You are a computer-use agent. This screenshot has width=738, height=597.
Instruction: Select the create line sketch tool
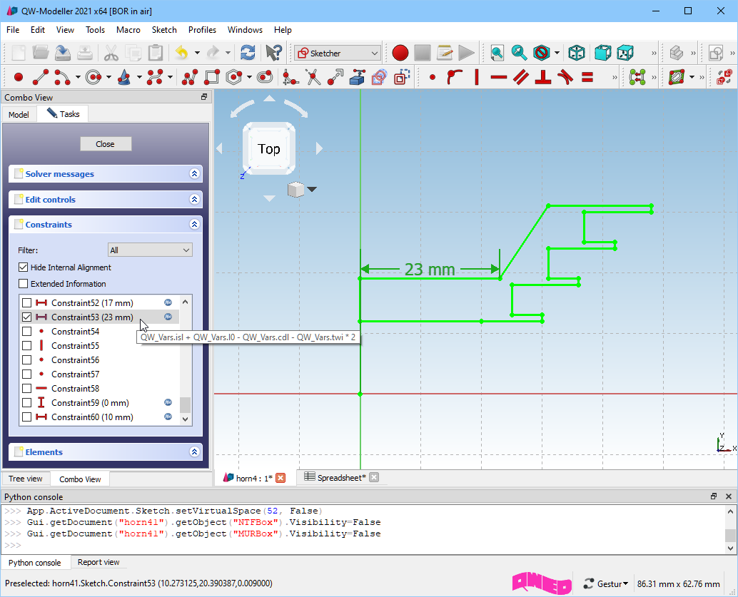point(41,77)
